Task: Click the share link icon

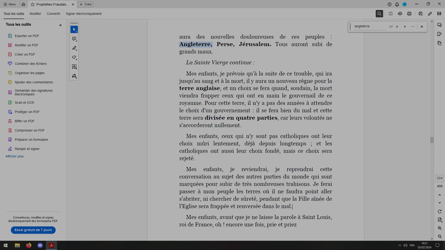Action: pos(430,13)
